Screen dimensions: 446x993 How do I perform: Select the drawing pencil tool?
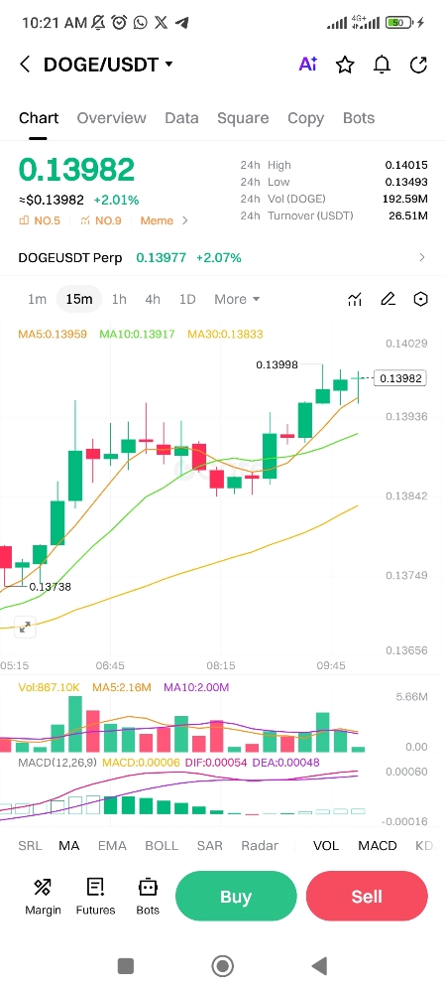coord(388,299)
